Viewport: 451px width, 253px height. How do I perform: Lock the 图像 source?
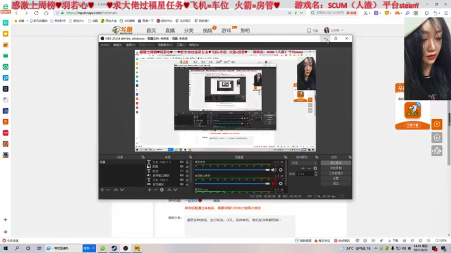click(187, 166)
